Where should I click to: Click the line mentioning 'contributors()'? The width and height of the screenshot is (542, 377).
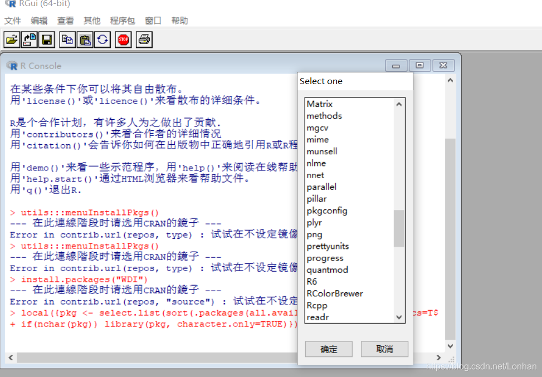[x=115, y=134]
